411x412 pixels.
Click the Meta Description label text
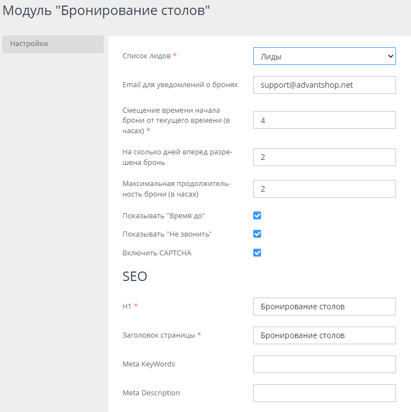click(151, 393)
